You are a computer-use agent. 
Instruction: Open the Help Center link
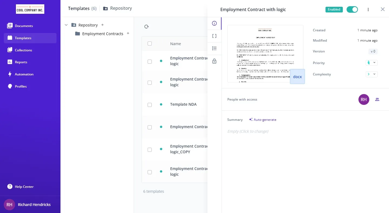pyautogui.click(x=24, y=187)
